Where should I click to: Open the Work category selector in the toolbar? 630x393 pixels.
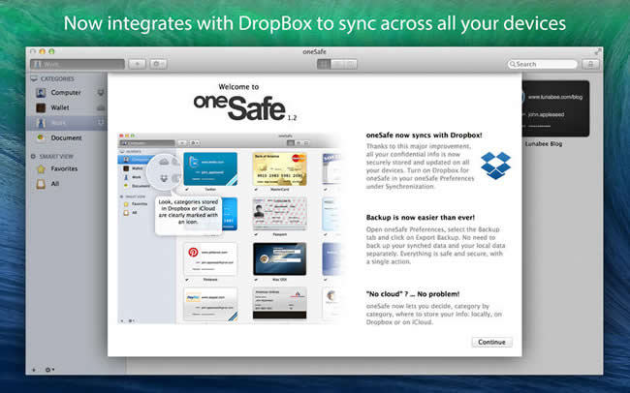pyautogui.click(x=78, y=64)
